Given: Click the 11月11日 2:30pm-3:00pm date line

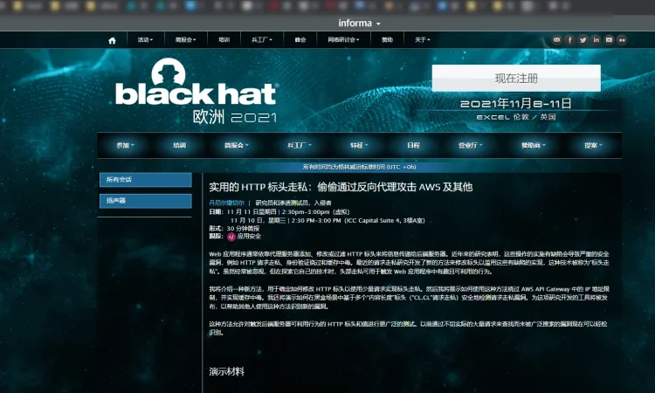Looking at the screenshot, I should [288, 211].
